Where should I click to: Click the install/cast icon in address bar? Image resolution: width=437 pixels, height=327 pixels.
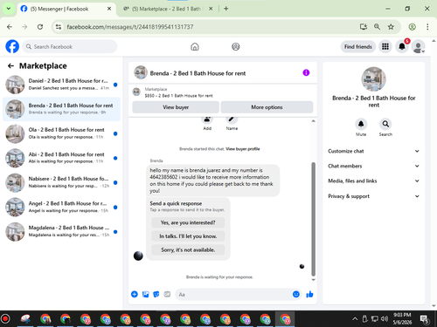coord(364,27)
